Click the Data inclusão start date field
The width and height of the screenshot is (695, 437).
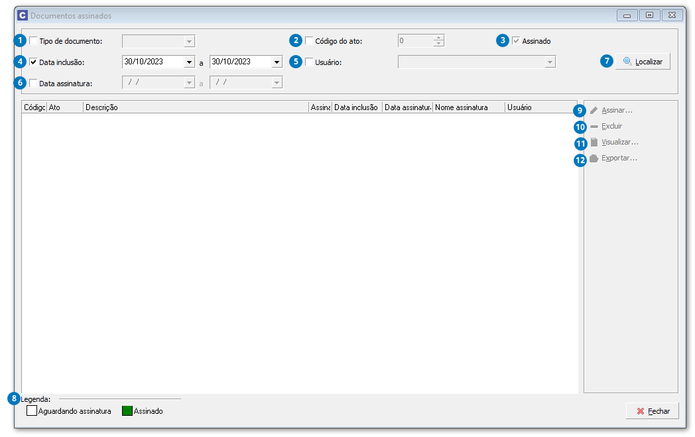153,62
